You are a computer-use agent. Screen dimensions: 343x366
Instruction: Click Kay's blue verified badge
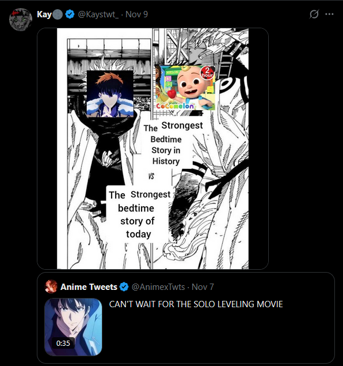click(70, 14)
